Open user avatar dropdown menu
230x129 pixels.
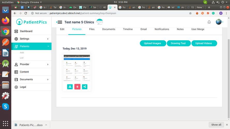tap(219, 22)
